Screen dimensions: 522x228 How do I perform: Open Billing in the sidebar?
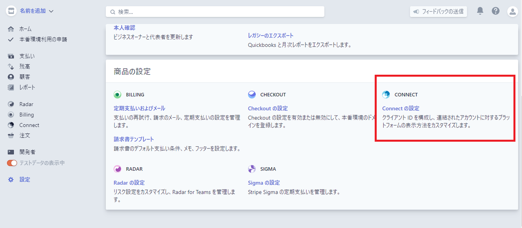point(27,115)
